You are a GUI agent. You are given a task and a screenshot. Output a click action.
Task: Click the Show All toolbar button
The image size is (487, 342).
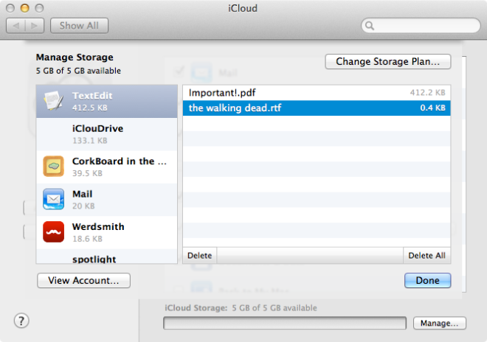pyautogui.click(x=79, y=26)
